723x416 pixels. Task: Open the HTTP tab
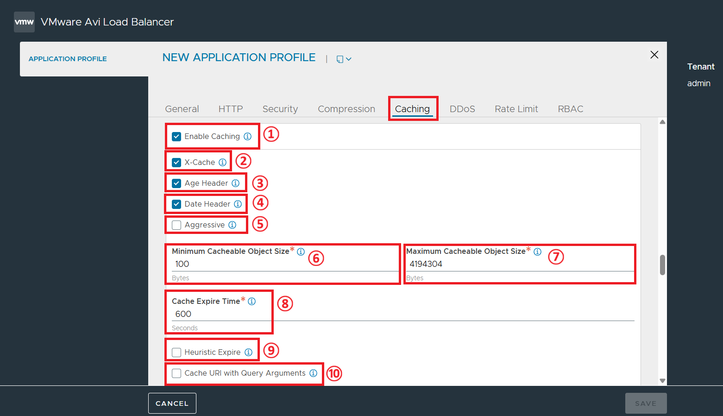pos(231,109)
